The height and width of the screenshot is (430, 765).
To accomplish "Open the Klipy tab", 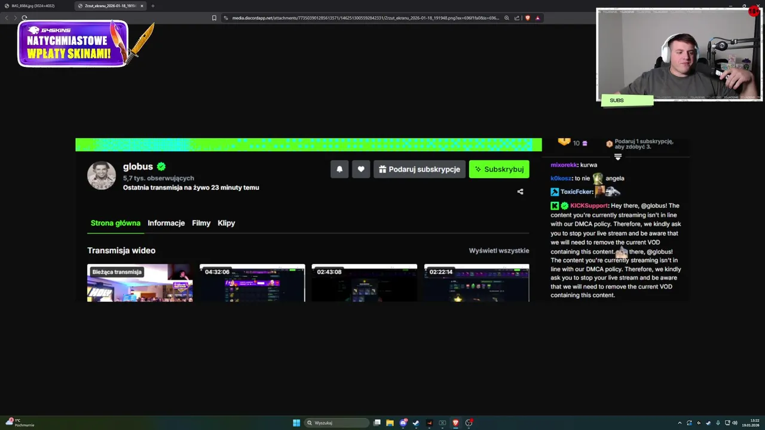I will click(227, 223).
